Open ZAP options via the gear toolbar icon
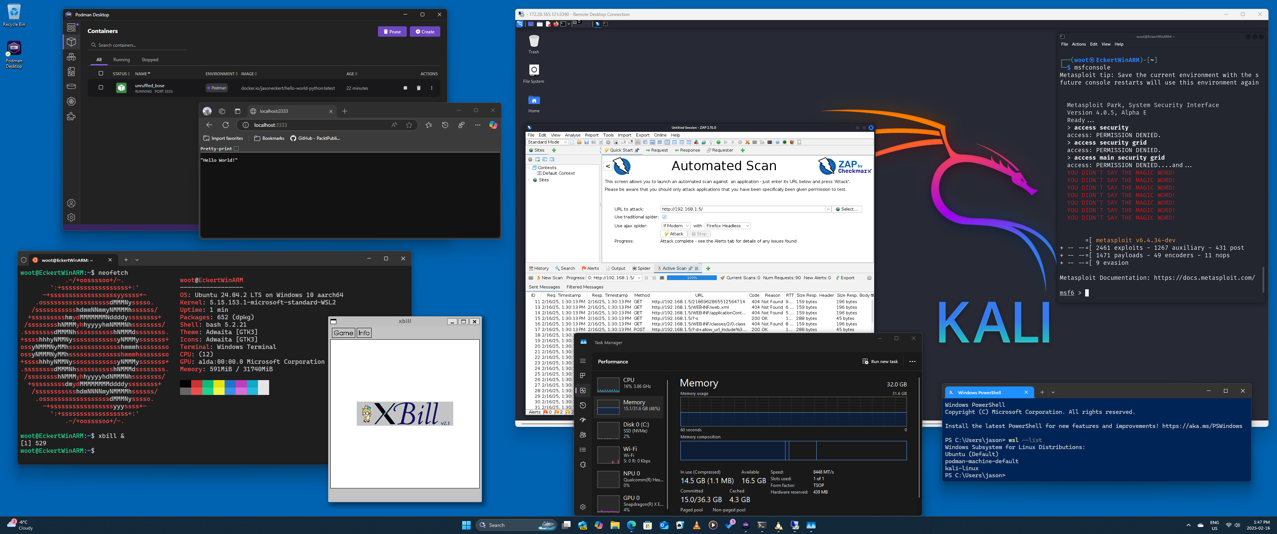Image resolution: width=1277 pixels, height=534 pixels. tap(608, 142)
